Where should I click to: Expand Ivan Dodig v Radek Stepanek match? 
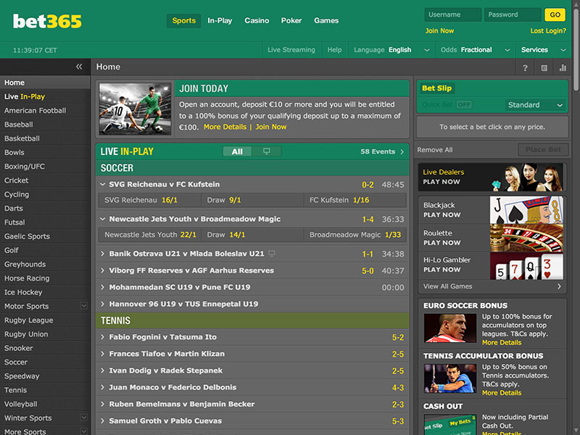click(102, 370)
